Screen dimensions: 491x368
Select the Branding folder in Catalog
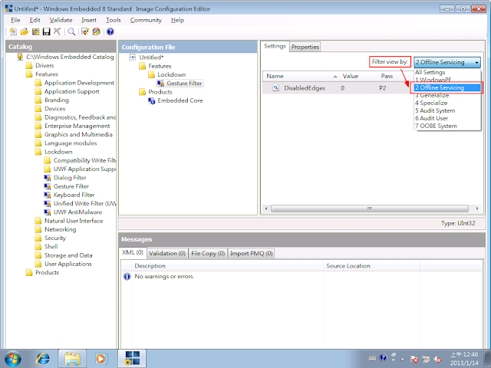[56, 100]
